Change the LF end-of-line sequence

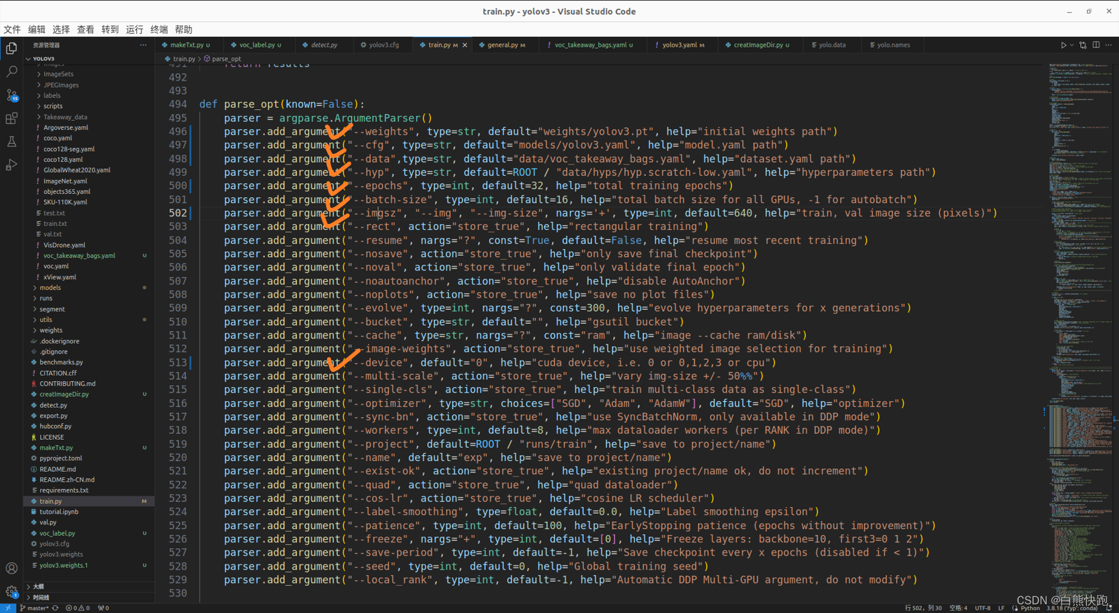(1001, 608)
